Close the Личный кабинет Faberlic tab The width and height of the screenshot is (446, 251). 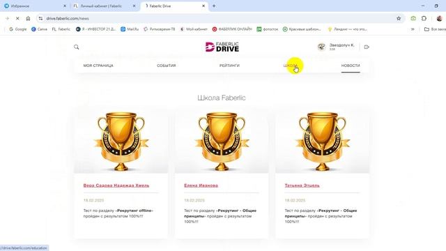click(134, 6)
